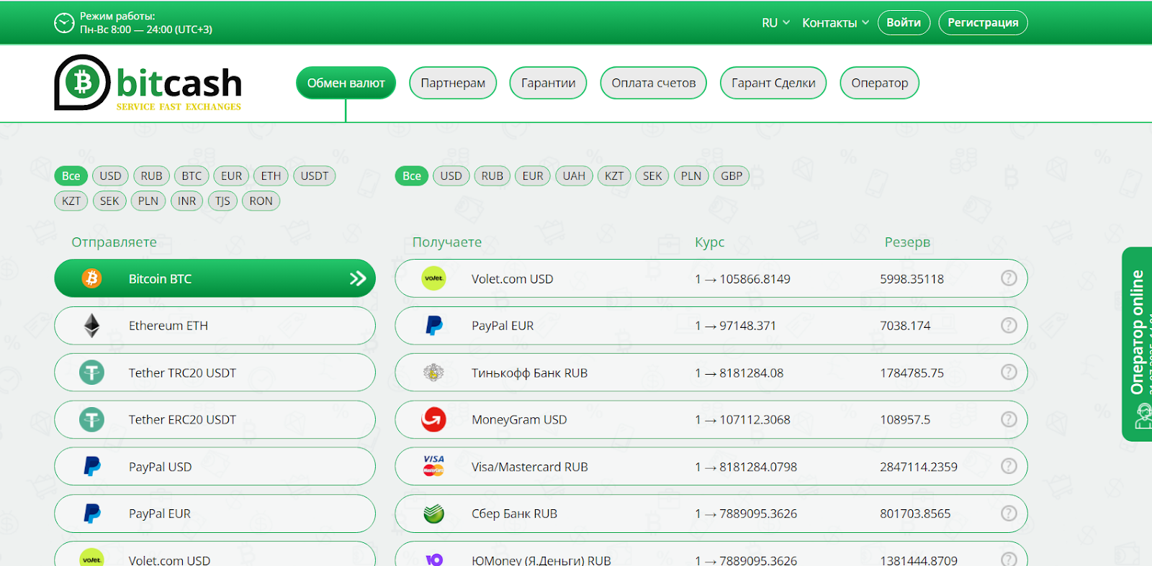This screenshot has height=566, width=1152.
Task: Select Ethereum ETH to send
Action: pos(215,326)
